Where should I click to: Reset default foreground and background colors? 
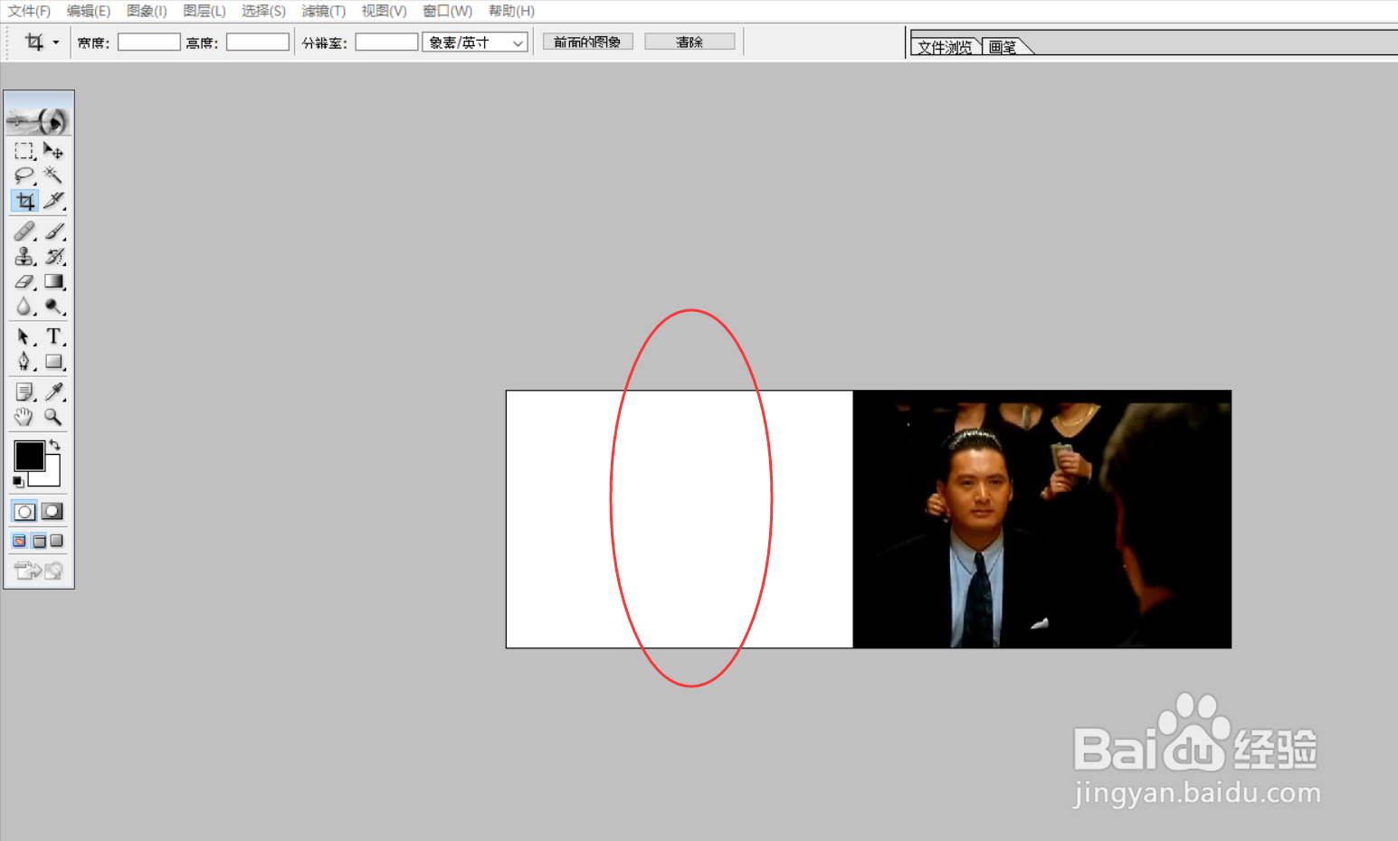click(x=18, y=482)
